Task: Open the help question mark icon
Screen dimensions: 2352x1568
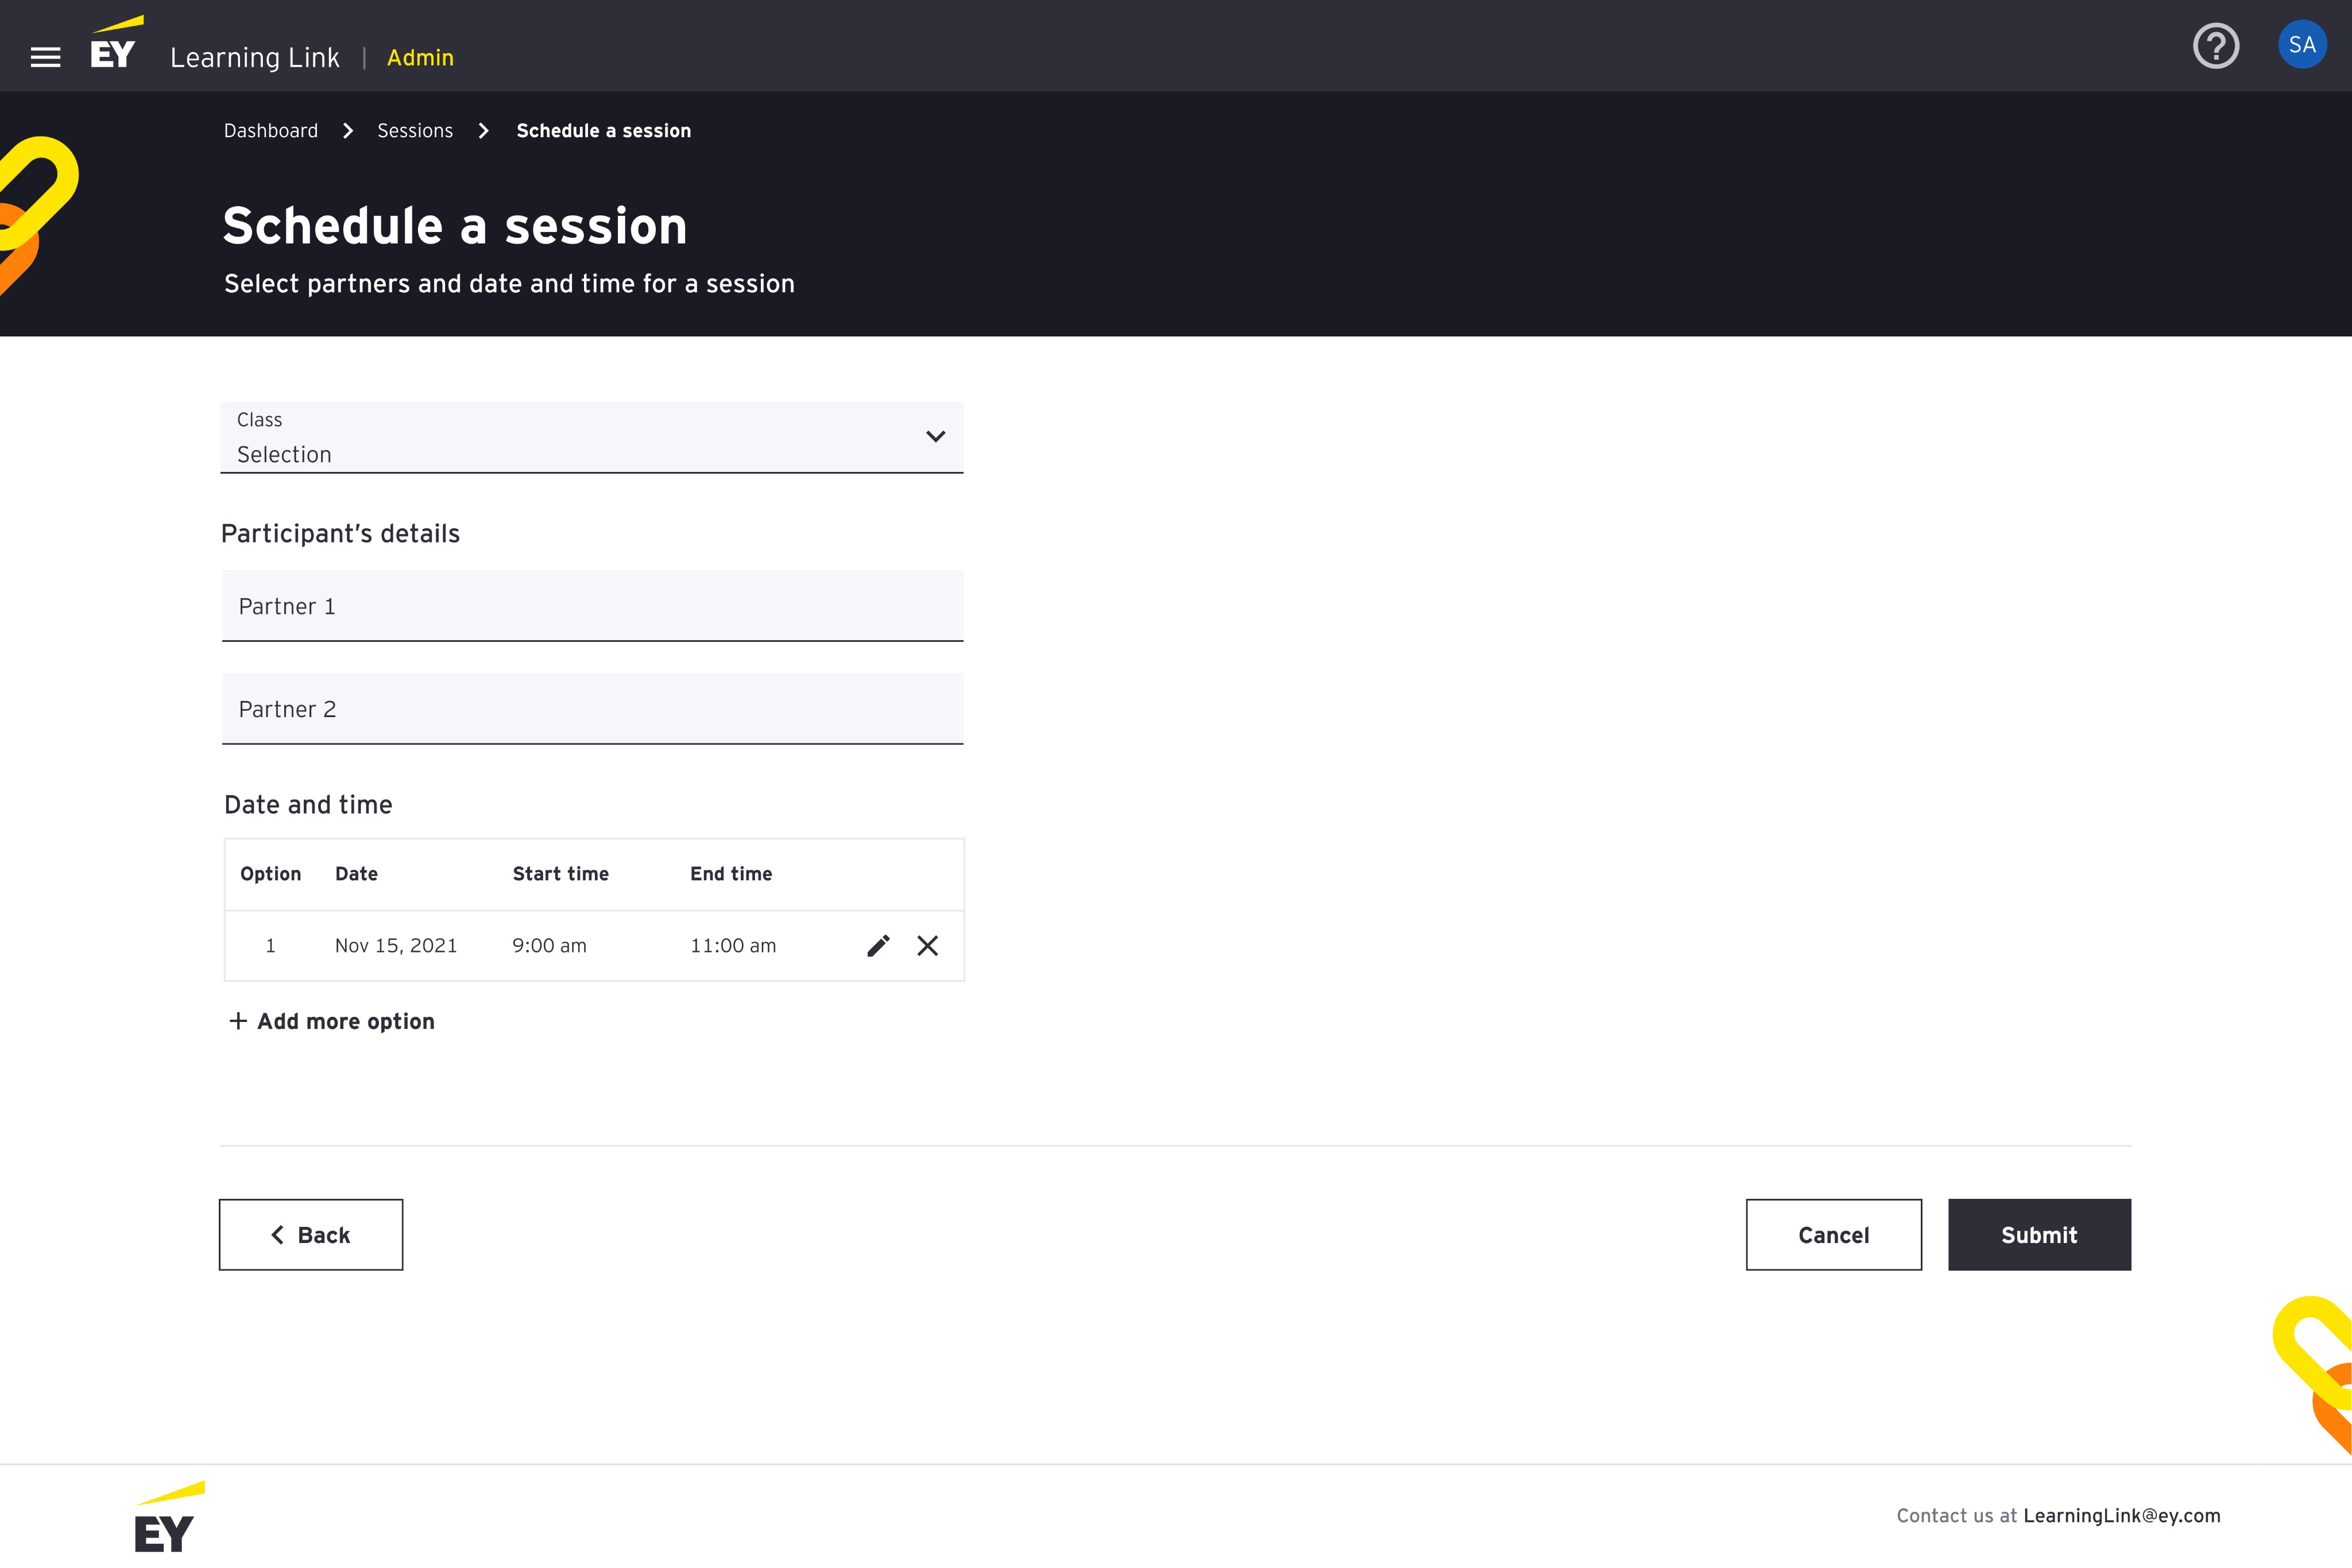Action: (2216, 45)
